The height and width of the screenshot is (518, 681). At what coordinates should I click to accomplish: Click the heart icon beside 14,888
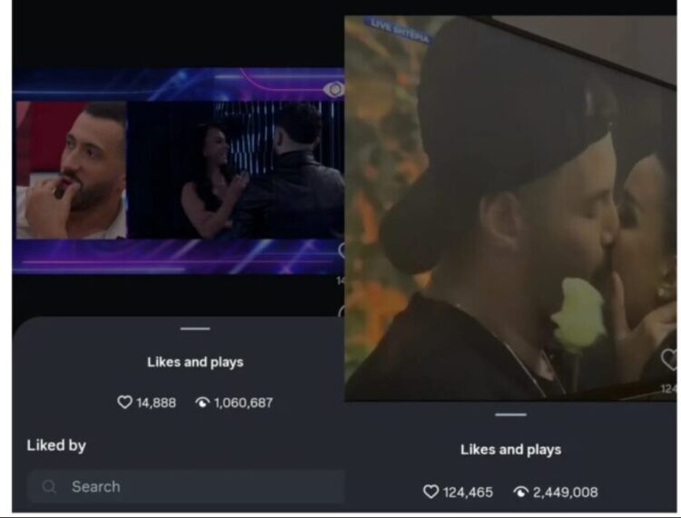[x=124, y=402]
